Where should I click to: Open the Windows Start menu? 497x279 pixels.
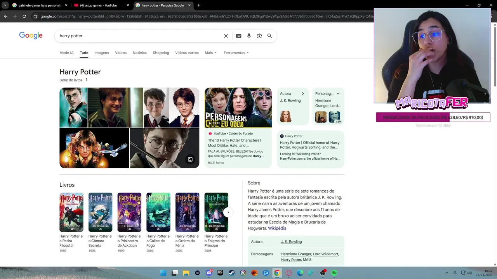(x=163, y=273)
